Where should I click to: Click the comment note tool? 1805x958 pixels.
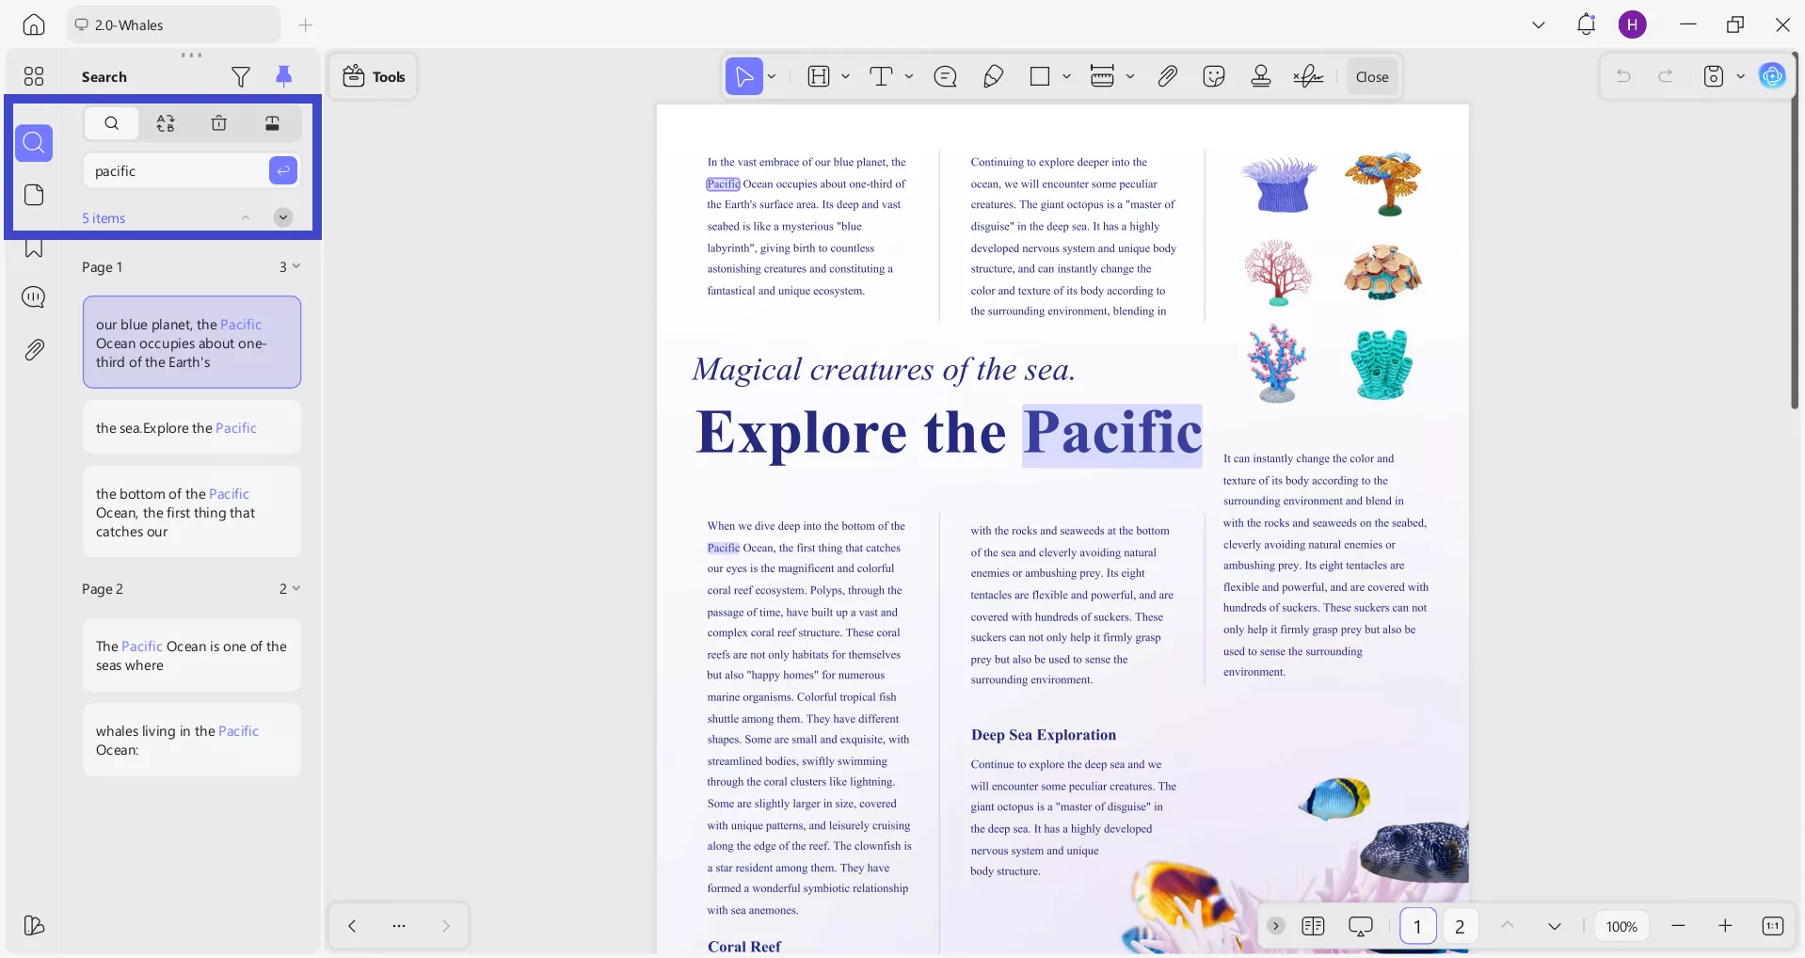pyautogui.click(x=945, y=77)
